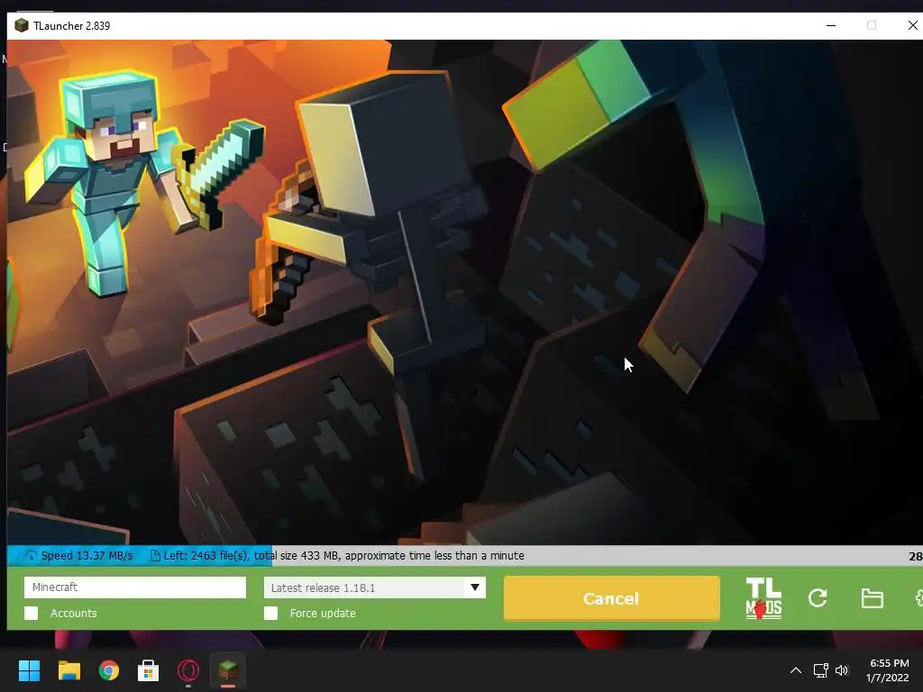Click the Accounts label

click(x=74, y=613)
